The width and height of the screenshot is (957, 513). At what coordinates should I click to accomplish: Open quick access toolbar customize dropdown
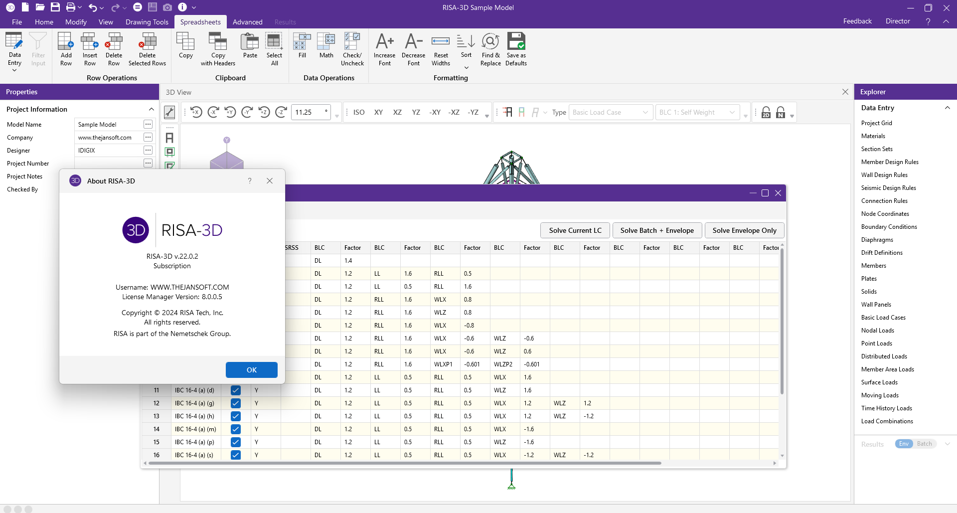(194, 7)
